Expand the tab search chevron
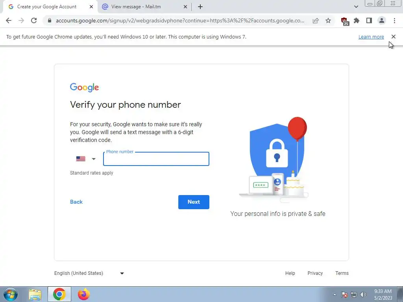The image size is (403, 302). coord(356,7)
